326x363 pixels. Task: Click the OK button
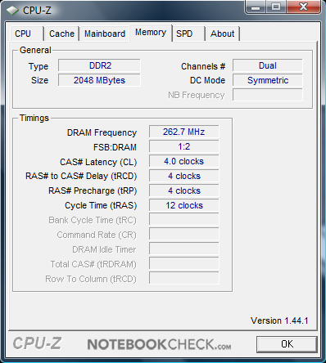click(287, 344)
